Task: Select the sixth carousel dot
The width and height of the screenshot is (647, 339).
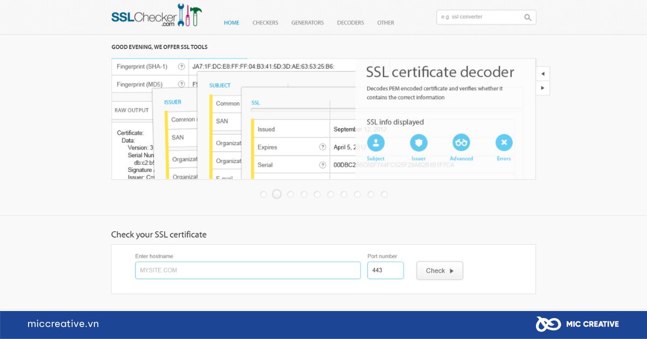Action: pyautogui.click(x=331, y=194)
